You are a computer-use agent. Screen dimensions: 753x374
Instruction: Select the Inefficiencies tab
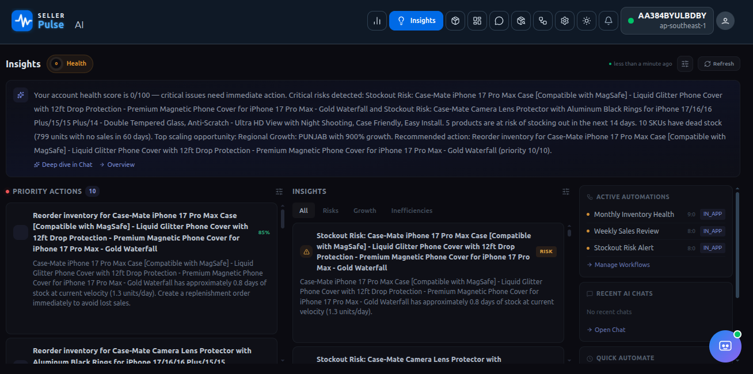412,211
